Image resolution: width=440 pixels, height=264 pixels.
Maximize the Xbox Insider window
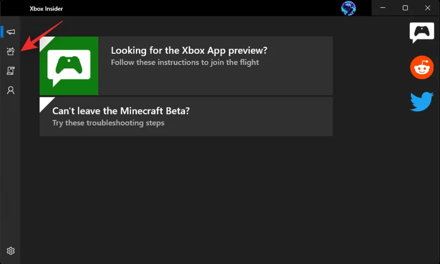click(x=405, y=8)
